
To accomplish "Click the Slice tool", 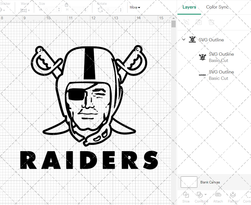I will pos(186,197).
